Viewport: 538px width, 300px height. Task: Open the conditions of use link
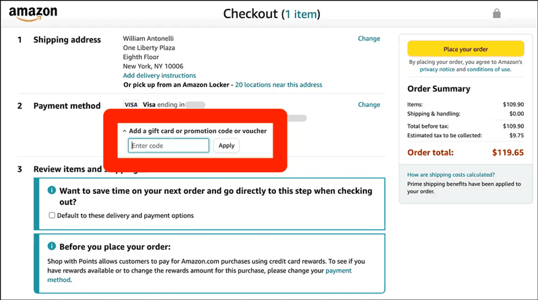(489, 69)
